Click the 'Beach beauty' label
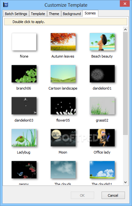The height and width of the screenshot is (206, 132). [x=102, y=56]
